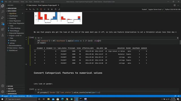Open the Run menu
The width and height of the screenshot is (181, 101).
point(31,2)
